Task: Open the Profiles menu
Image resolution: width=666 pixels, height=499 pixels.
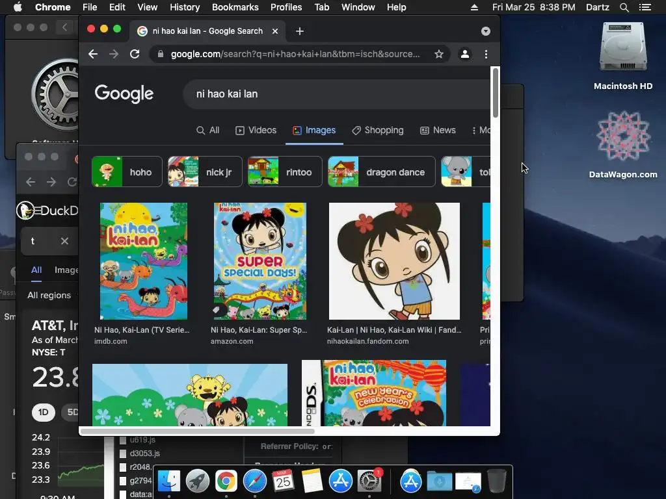Action: tap(286, 7)
